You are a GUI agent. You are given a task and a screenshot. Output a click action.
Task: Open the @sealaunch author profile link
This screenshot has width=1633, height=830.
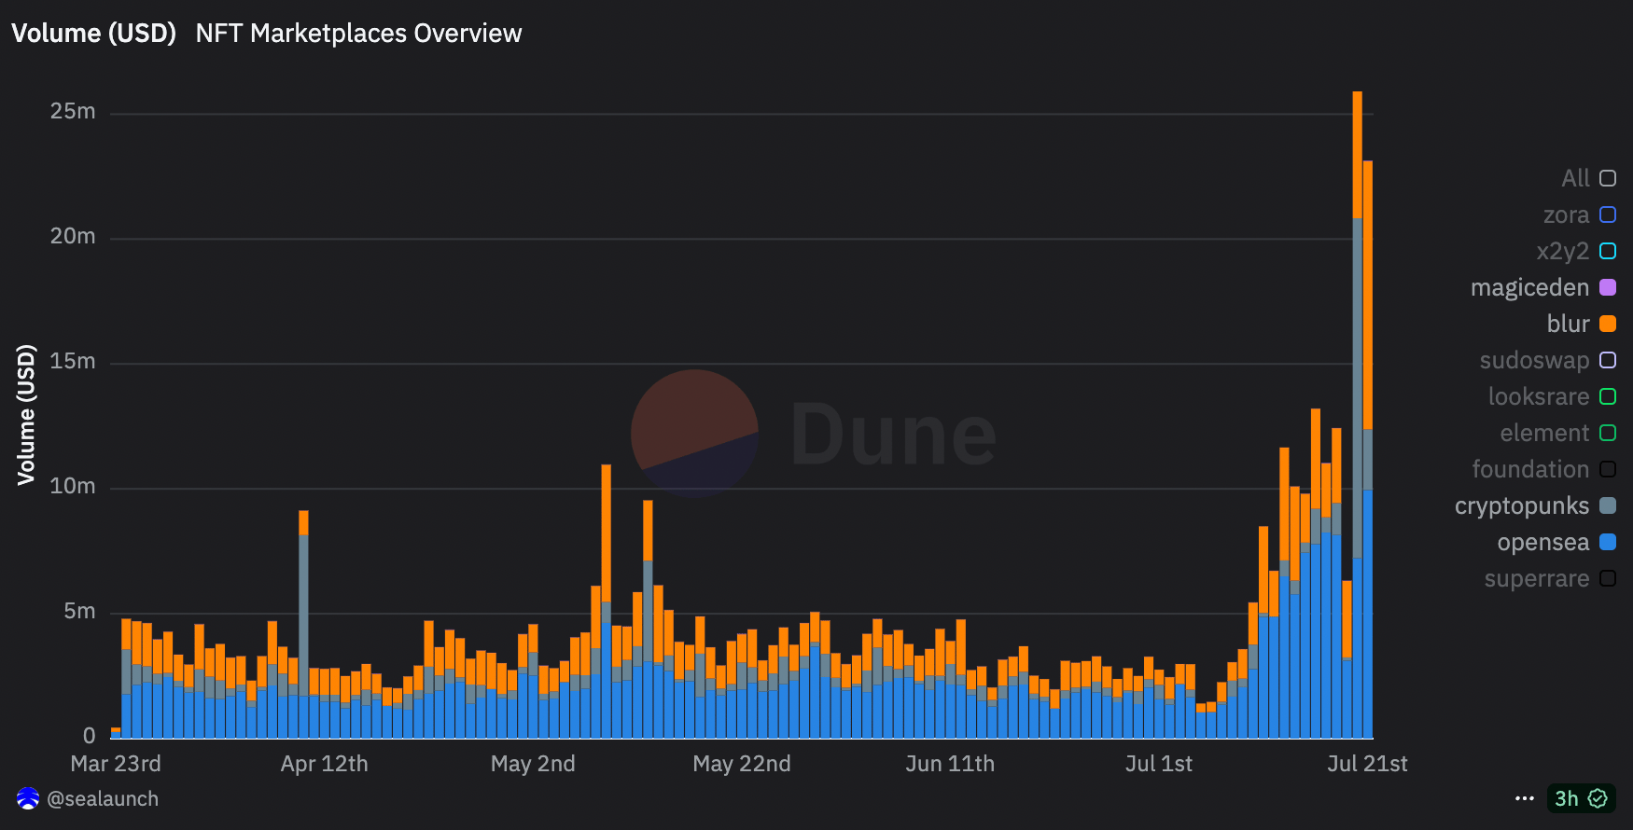103,799
